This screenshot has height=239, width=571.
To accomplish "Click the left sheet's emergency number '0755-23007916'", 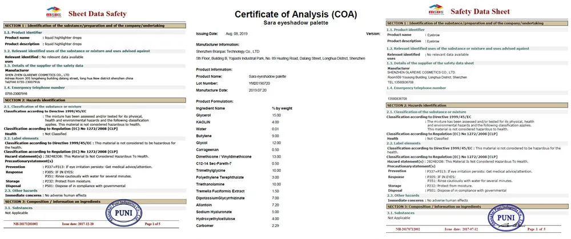I will coord(17,93).
